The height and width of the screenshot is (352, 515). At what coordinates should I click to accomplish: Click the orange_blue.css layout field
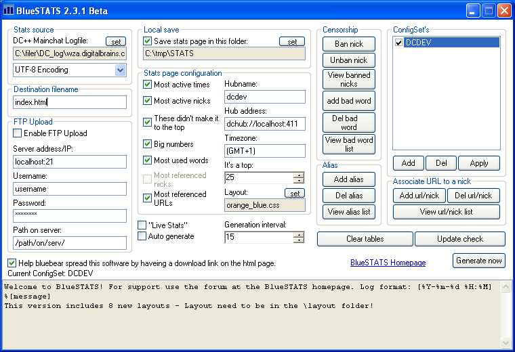pyautogui.click(x=265, y=205)
